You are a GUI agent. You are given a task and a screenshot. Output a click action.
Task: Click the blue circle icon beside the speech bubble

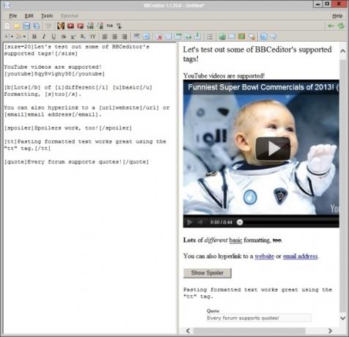pos(263,37)
